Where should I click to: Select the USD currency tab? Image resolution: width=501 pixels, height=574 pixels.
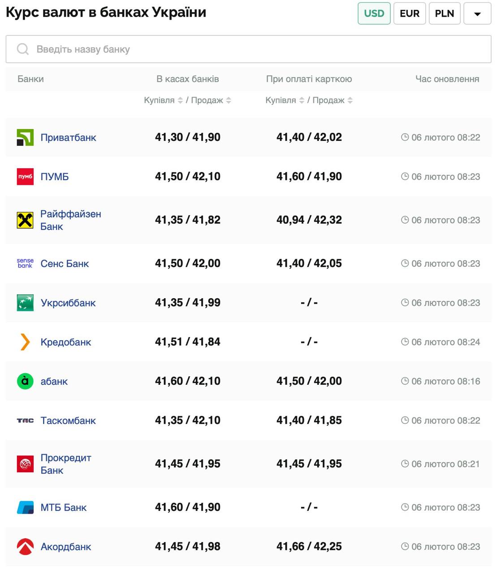pos(374,13)
